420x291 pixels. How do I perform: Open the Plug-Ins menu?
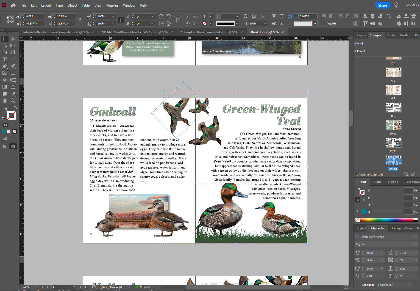click(x=112, y=5)
